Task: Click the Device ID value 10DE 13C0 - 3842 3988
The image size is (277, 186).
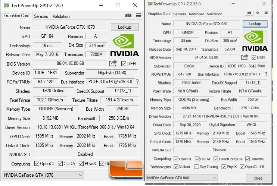Action: pos(246,66)
